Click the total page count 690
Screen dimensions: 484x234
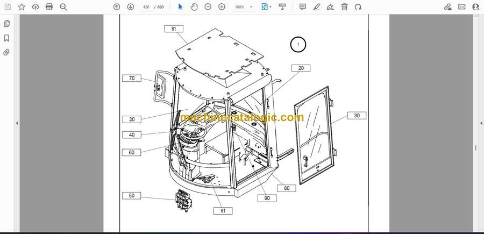pyautogui.click(x=160, y=7)
